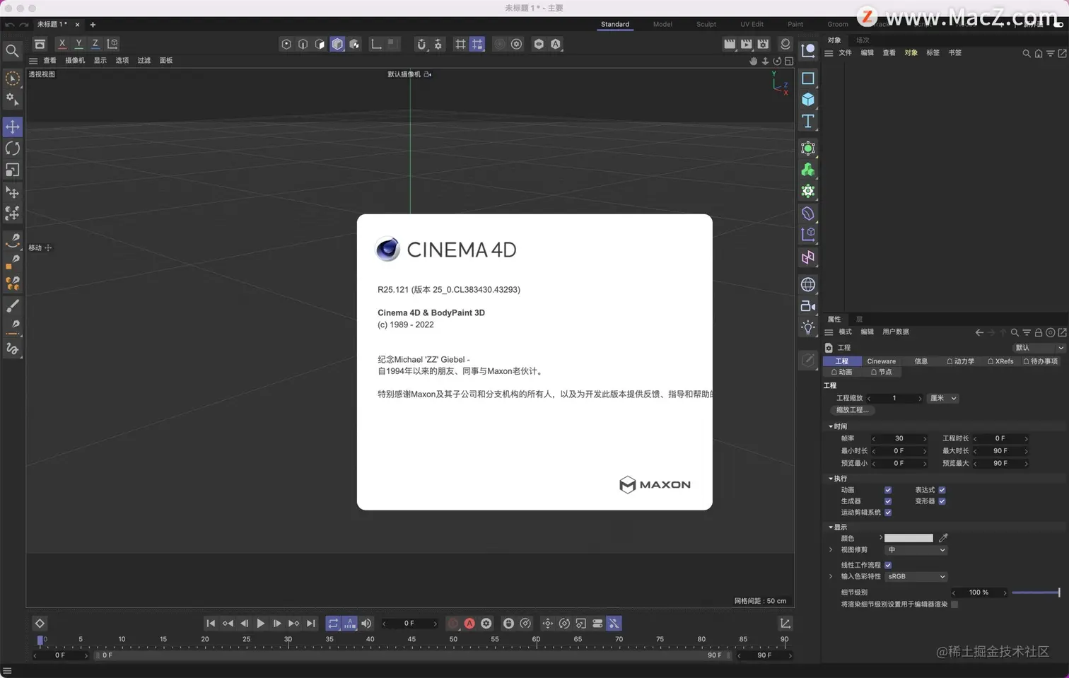This screenshot has width=1069, height=678.
Task: Uncheck the 表达式 checkbox
Action: tap(942, 490)
